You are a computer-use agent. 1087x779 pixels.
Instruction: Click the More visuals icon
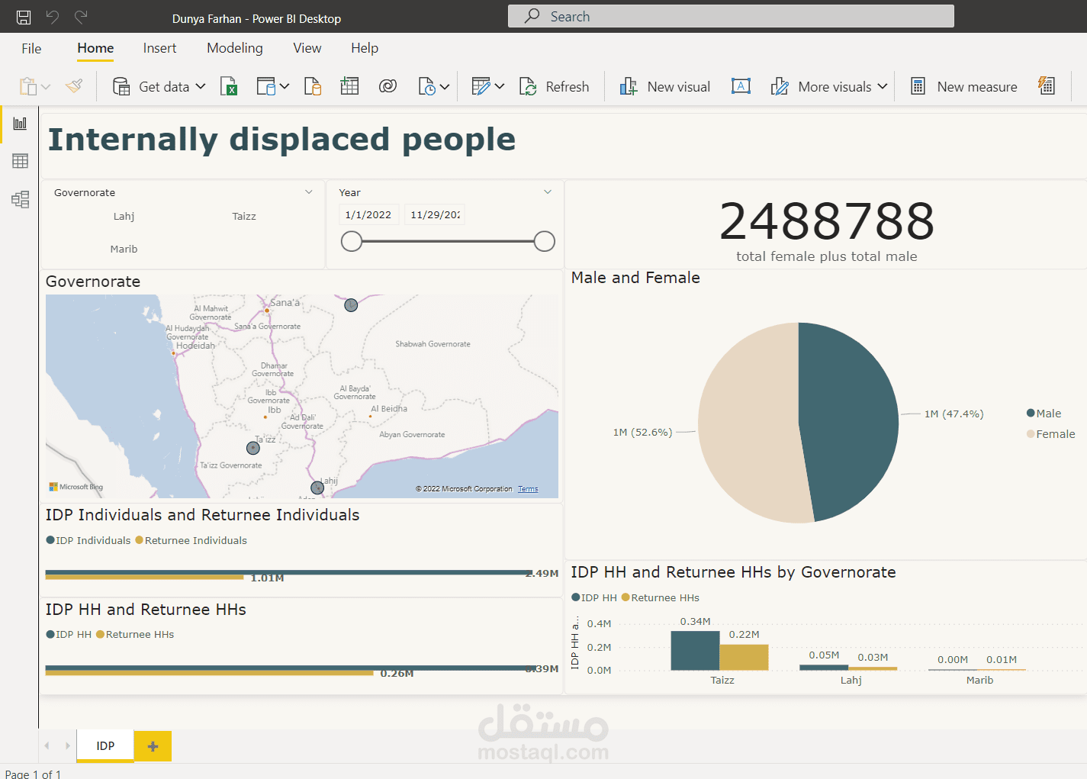(x=780, y=86)
